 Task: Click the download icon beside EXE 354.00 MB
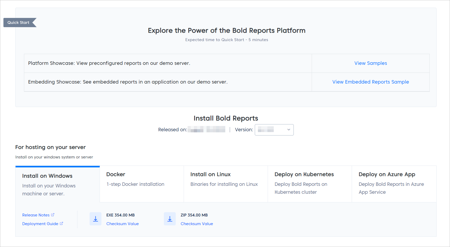click(x=95, y=219)
